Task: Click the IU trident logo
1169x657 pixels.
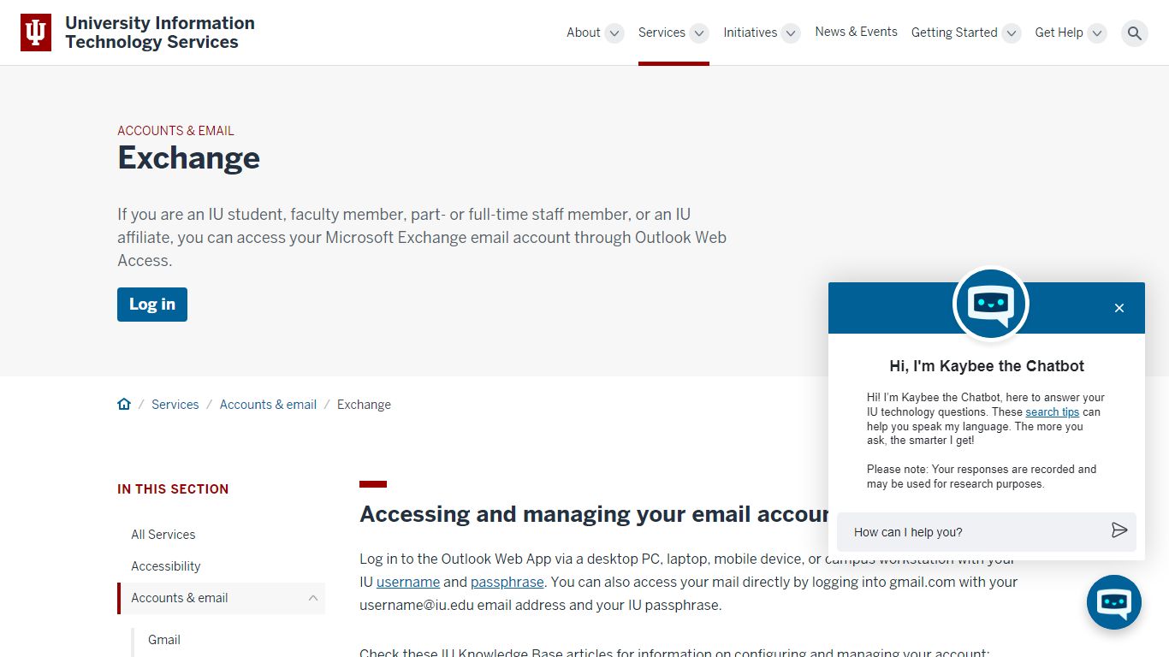Action: pos(36,33)
